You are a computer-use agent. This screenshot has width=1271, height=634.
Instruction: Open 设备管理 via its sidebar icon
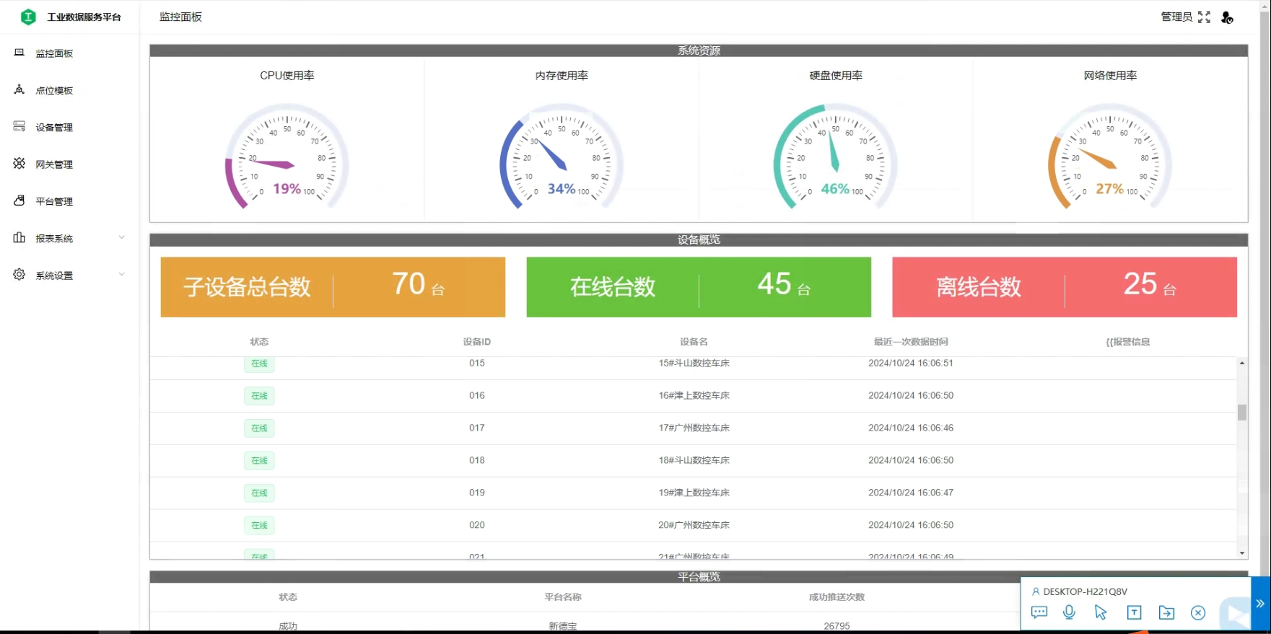coord(19,126)
